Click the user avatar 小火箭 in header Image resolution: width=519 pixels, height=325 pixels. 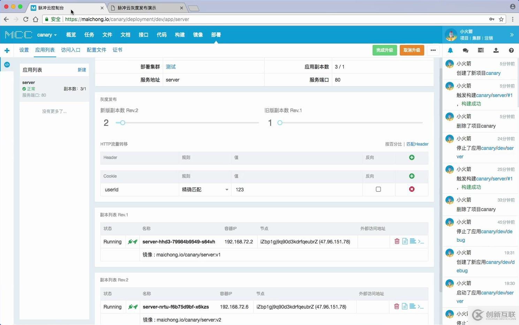451,35
